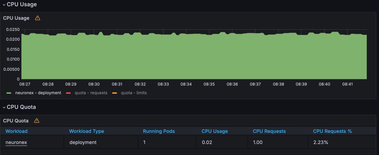Click orange swatch for quota - limits
This screenshot has width=379, height=155.
tap(115, 93)
